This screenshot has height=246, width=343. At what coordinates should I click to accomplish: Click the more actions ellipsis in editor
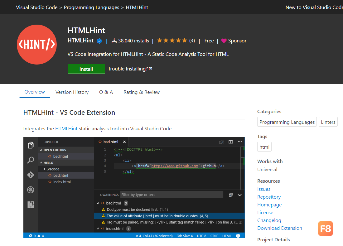(x=240, y=142)
